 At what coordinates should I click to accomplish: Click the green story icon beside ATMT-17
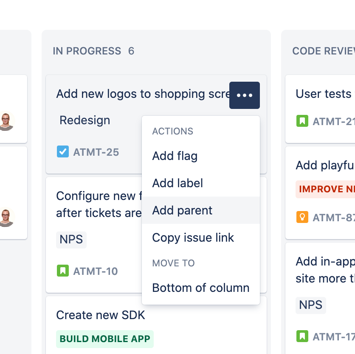302,337
